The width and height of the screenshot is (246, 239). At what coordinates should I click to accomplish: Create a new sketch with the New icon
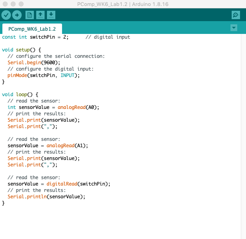[x=29, y=15]
